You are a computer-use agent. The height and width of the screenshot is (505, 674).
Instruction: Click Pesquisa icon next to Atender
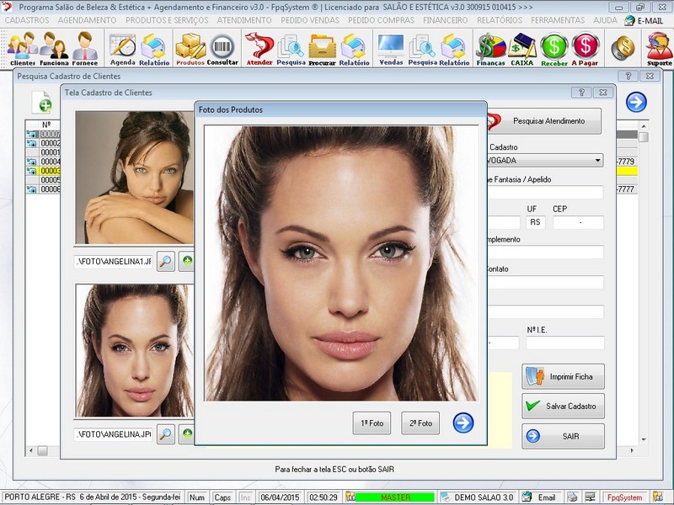click(x=291, y=49)
